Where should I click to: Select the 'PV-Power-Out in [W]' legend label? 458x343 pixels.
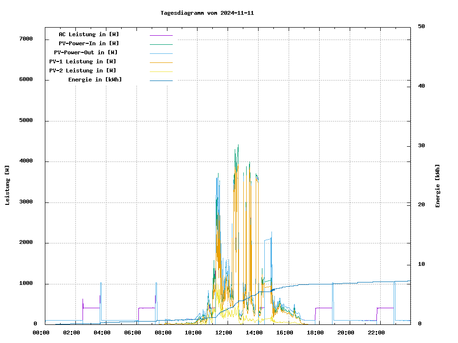point(86,52)
